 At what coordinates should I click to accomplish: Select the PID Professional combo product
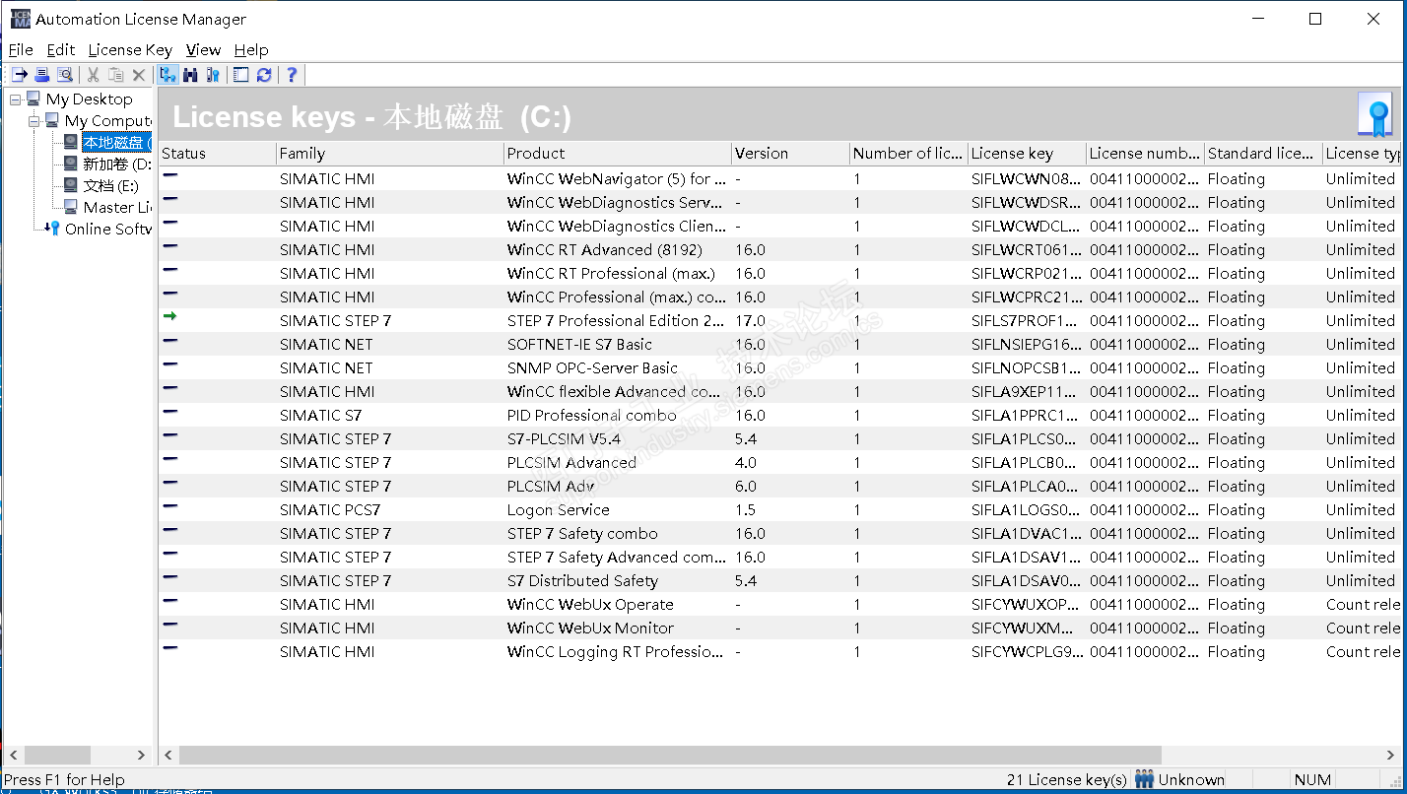click(591, 416)
